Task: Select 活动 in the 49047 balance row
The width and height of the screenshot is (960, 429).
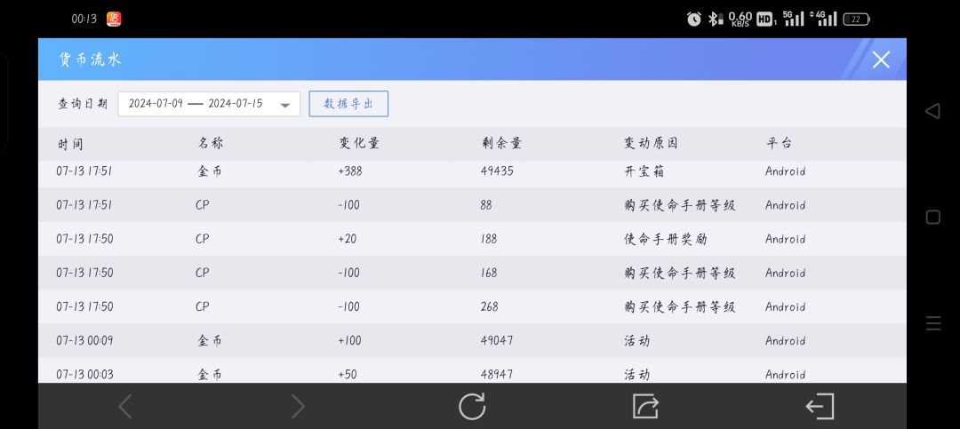Action: (x=636, y=340)
